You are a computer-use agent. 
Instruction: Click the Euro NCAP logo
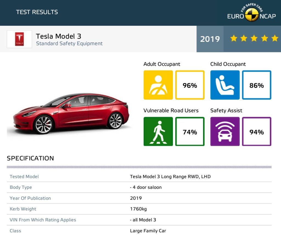pyautogui.click(x=251, y=13)
